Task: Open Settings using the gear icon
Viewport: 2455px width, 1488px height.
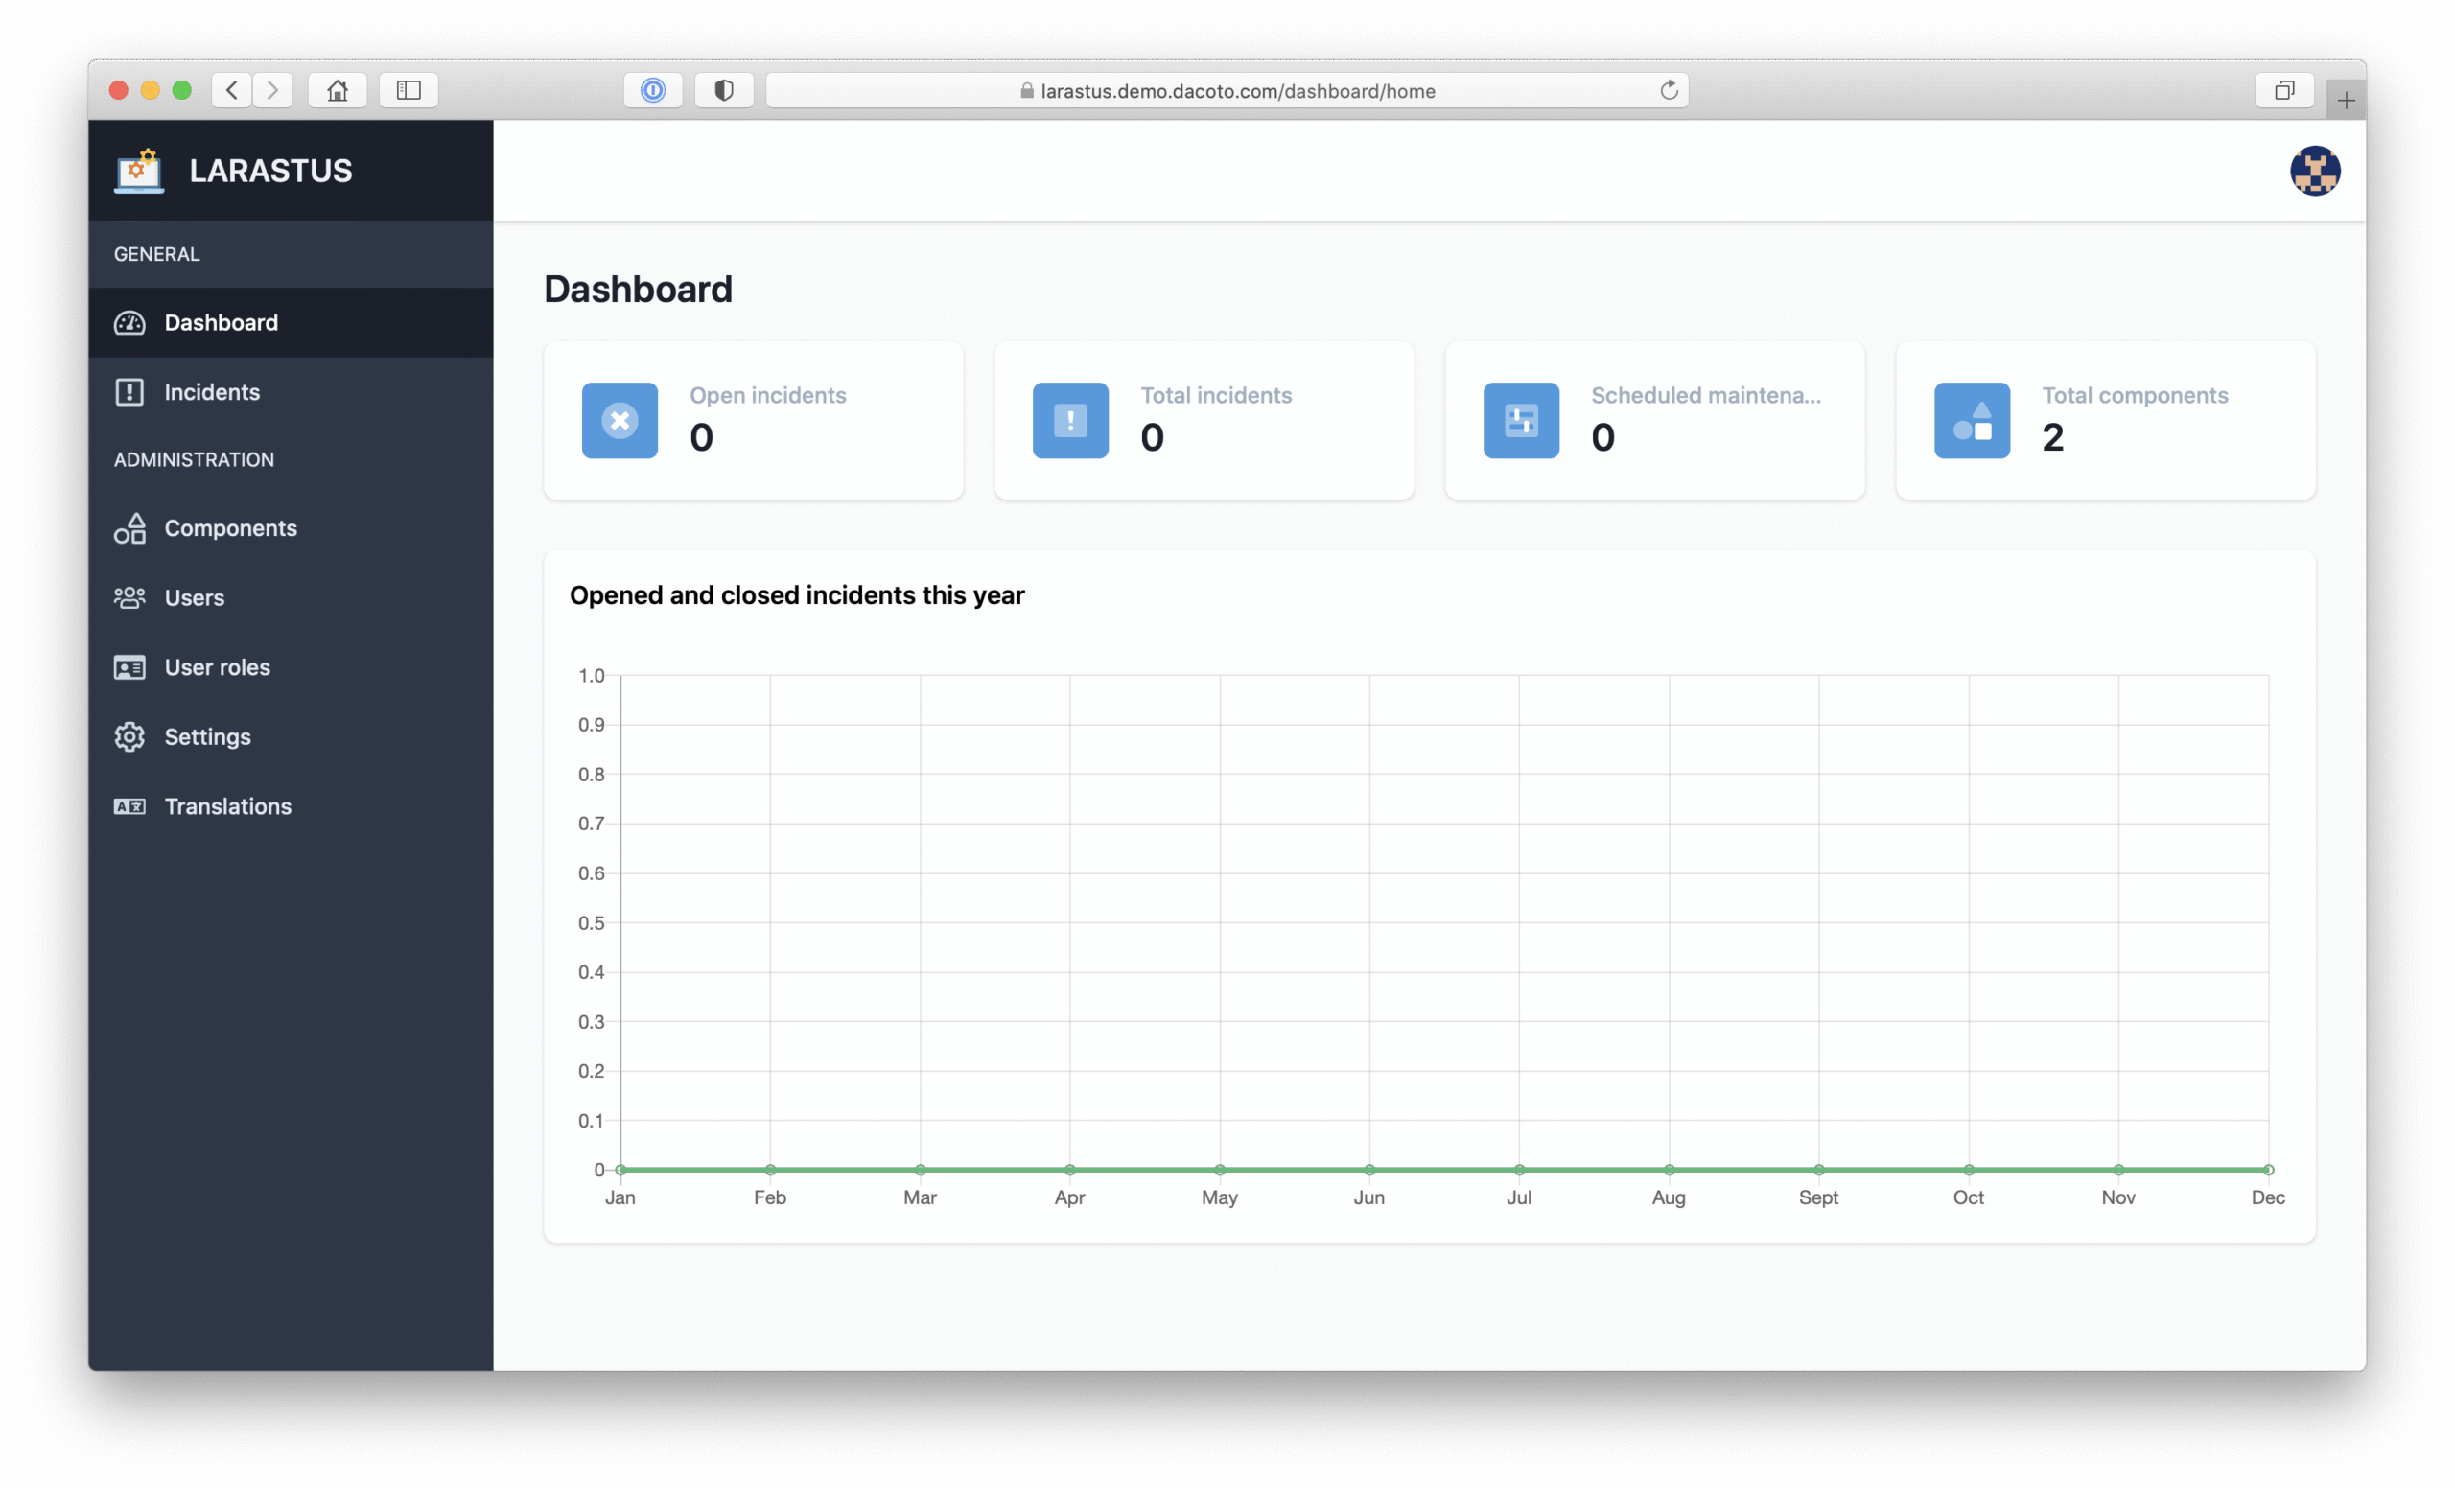Action: (x=130, y=737)
